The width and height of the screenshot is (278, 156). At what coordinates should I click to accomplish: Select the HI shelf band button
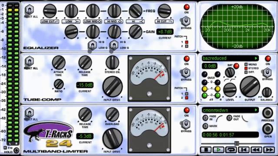click(x=135, y=22)
